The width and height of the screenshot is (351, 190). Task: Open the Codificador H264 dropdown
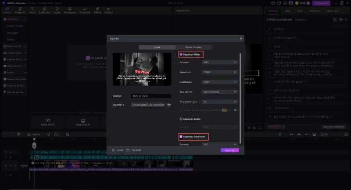point(220,82)
